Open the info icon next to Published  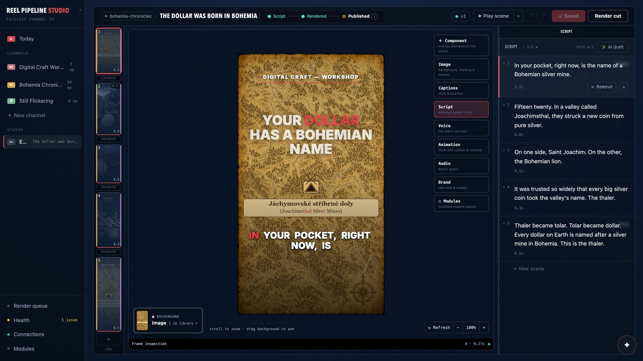375,16
